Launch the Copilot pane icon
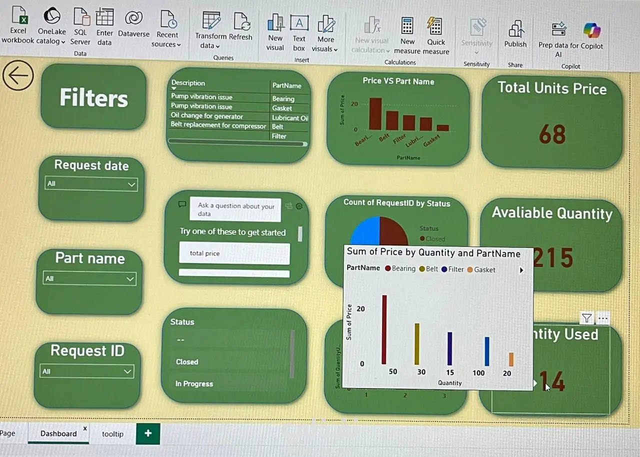 click(x=592, y=30)
